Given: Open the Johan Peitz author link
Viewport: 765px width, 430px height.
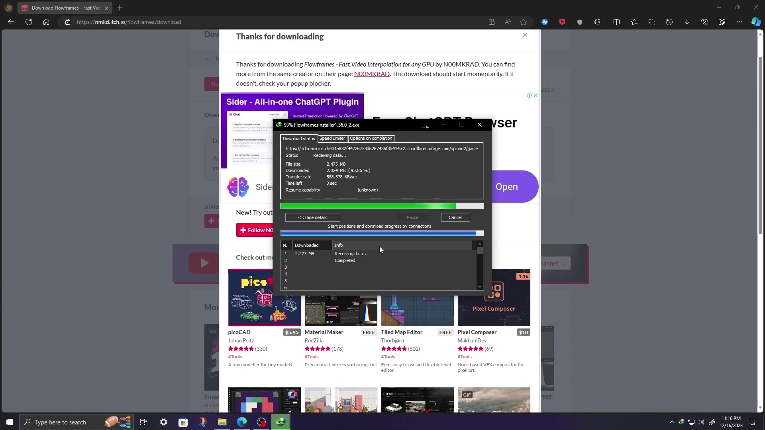Looking at the screenshot, I should pyautogui.click(x=241, y=340).
